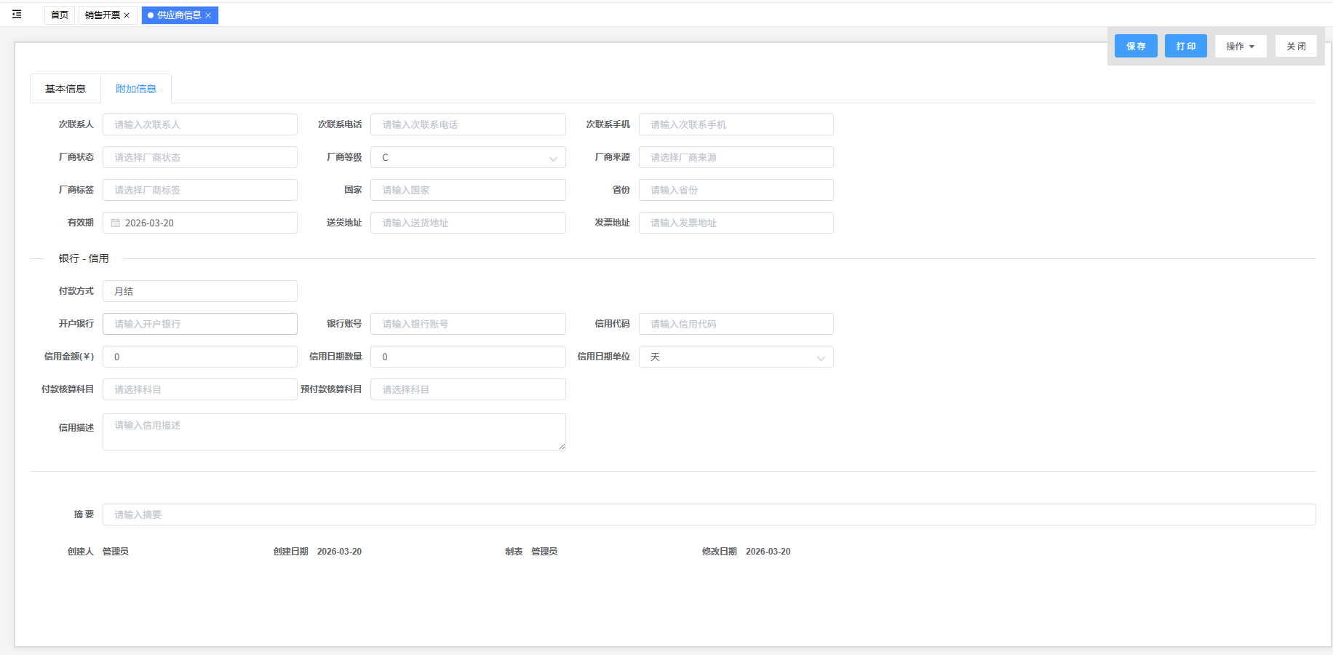Open the 付款核算科目 selector

[x=200, y=390]
